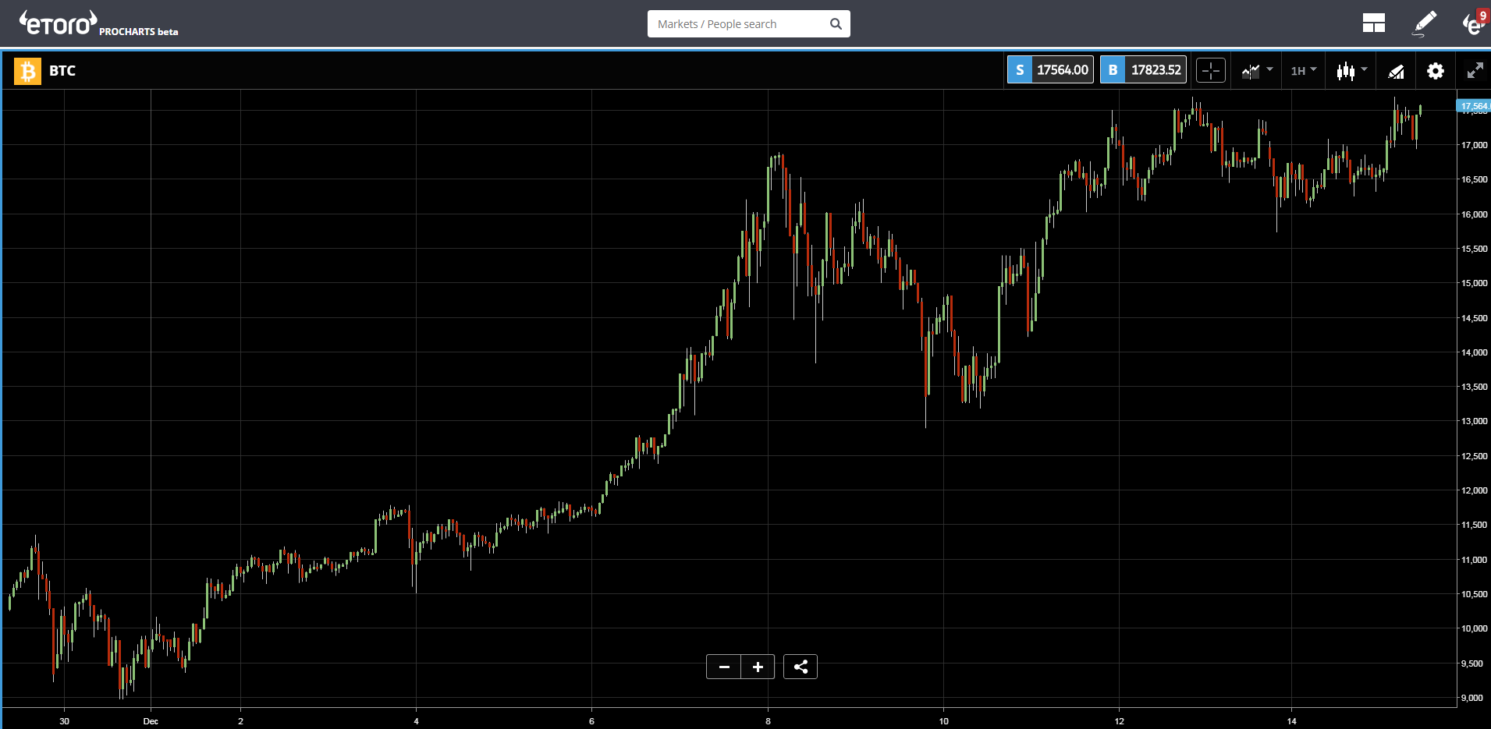The height and width of the screenshot is (729, 1491).
Task: Click the 9,000 price axis label
Action: pyautogui.click(x=1472, y=698)
